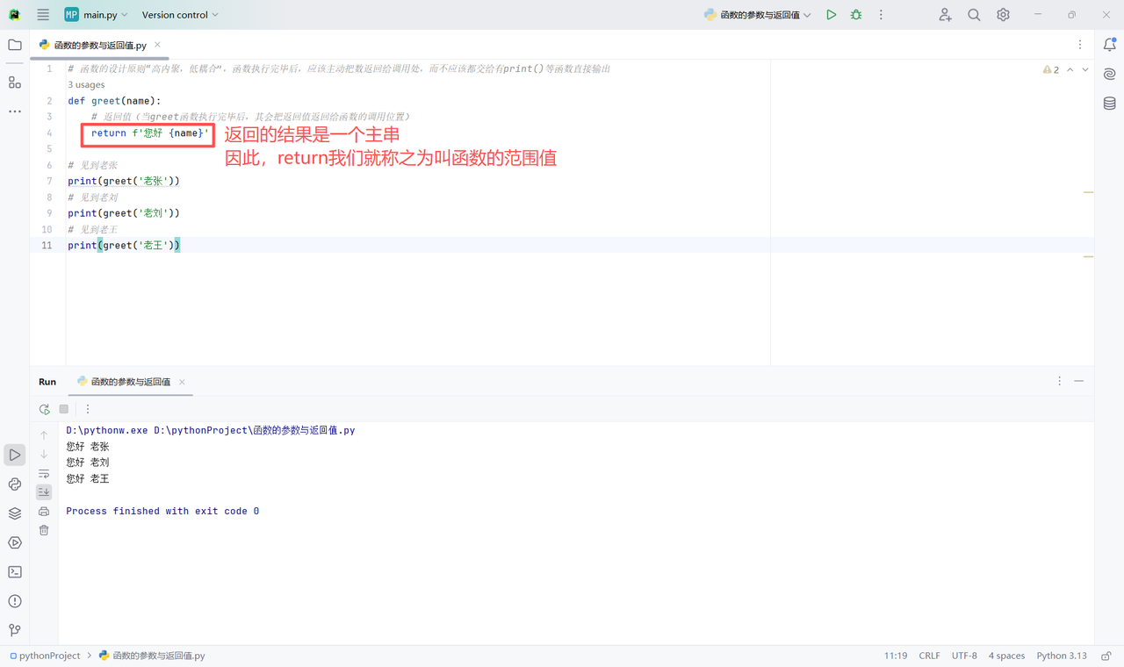Rerun the program in the Run panel
Viewport: 1124px width, 667px height.
click(x=44, y=409)
